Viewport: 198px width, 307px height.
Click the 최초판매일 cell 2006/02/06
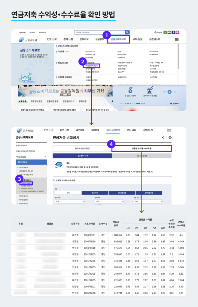click(x=90, y=293)
